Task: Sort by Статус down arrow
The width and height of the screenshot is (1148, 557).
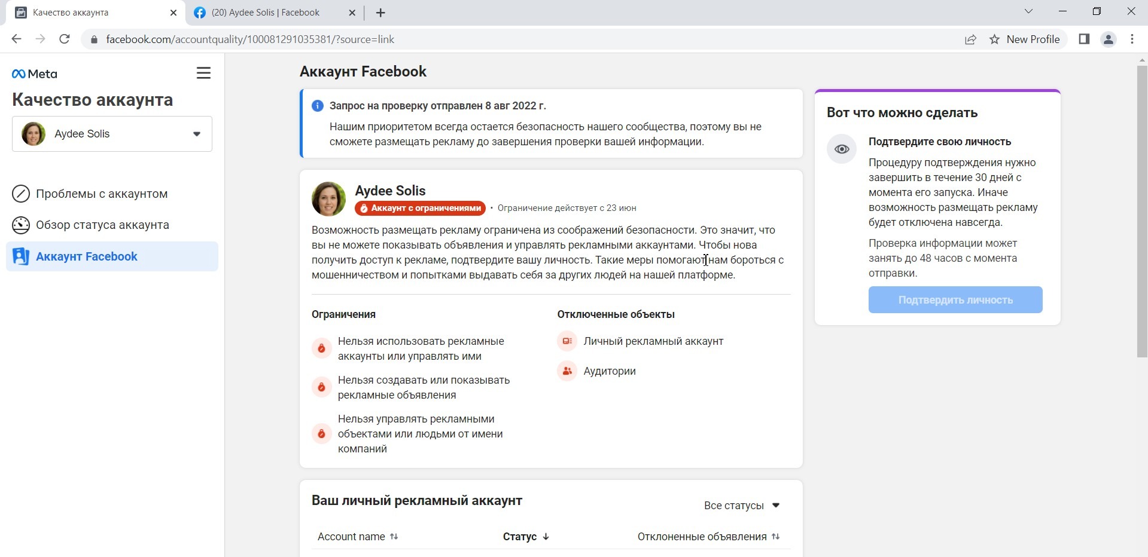Action: click(x=546, y=537)
